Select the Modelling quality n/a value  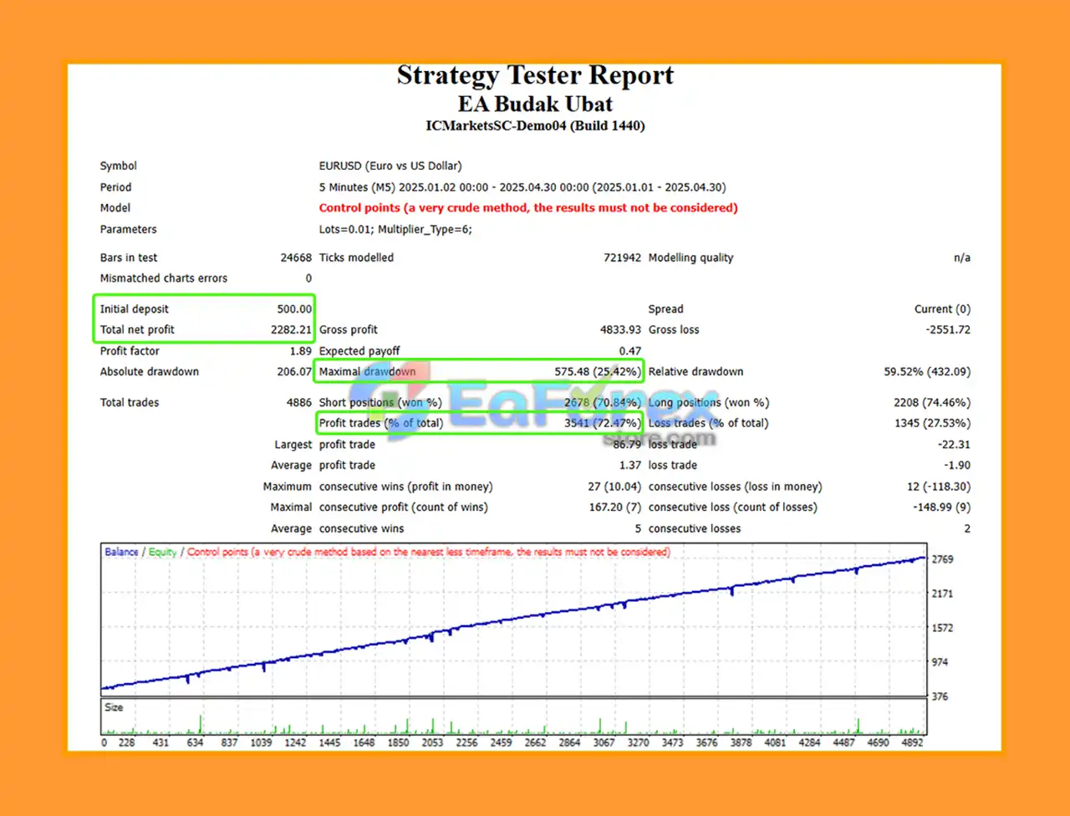click(962, 258)
